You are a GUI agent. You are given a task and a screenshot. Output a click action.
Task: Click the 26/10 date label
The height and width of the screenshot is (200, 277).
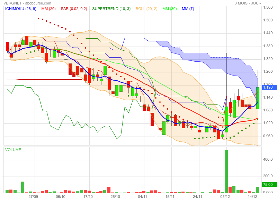click(115, 197)
